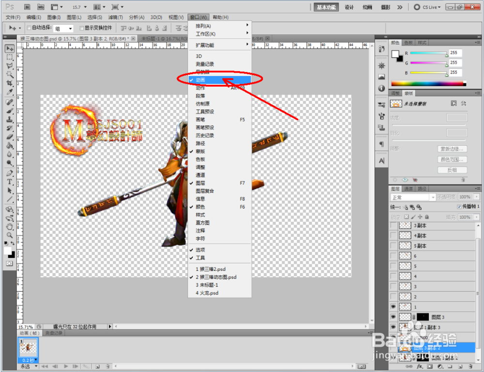
Task: Open the 滤镜(T) menu
Action: tap(115, 17)
